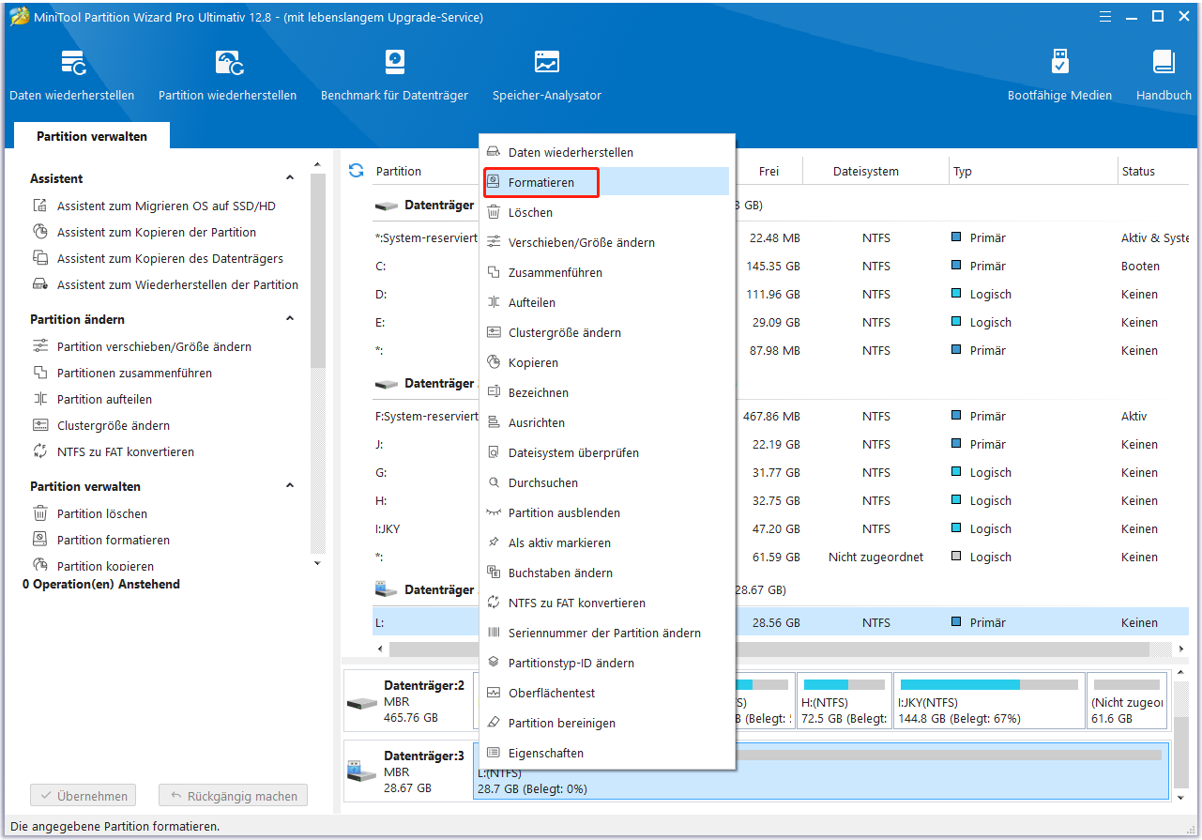1202x840 pixels.
Task: Collapse the Partition verwalten sidebar section
Action: 290,486
